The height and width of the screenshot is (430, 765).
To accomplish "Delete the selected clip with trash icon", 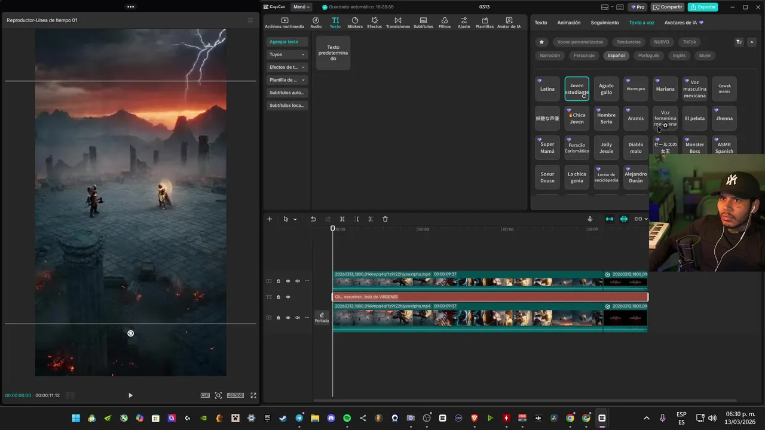I will [x=385, y=219].
